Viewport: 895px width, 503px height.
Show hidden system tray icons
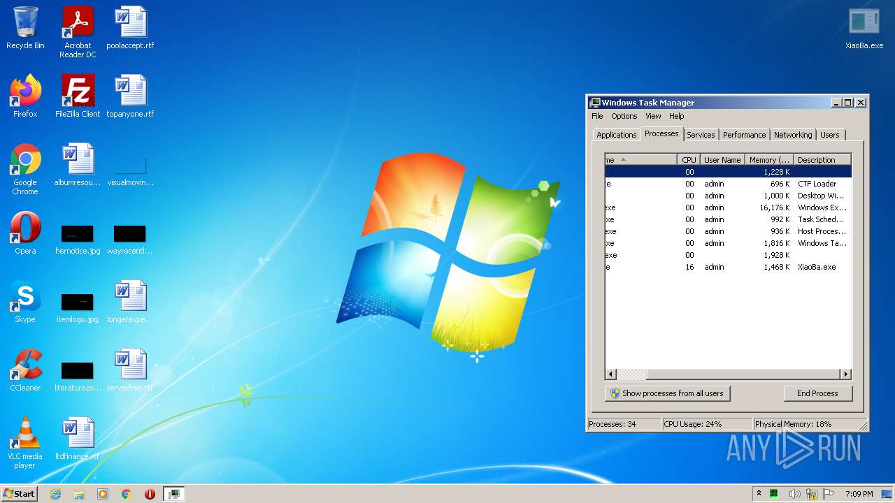coord(759,494)
